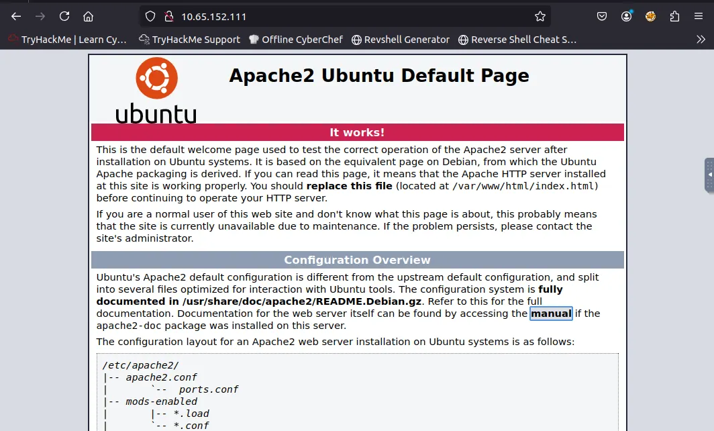Click the address bar showing 10.65.152.111

(336, 16)
